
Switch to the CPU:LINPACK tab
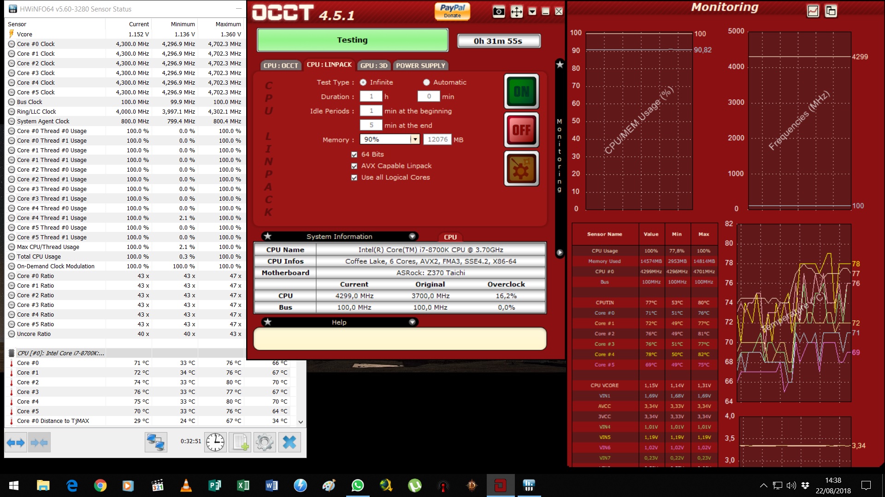(x=329, y=65)
